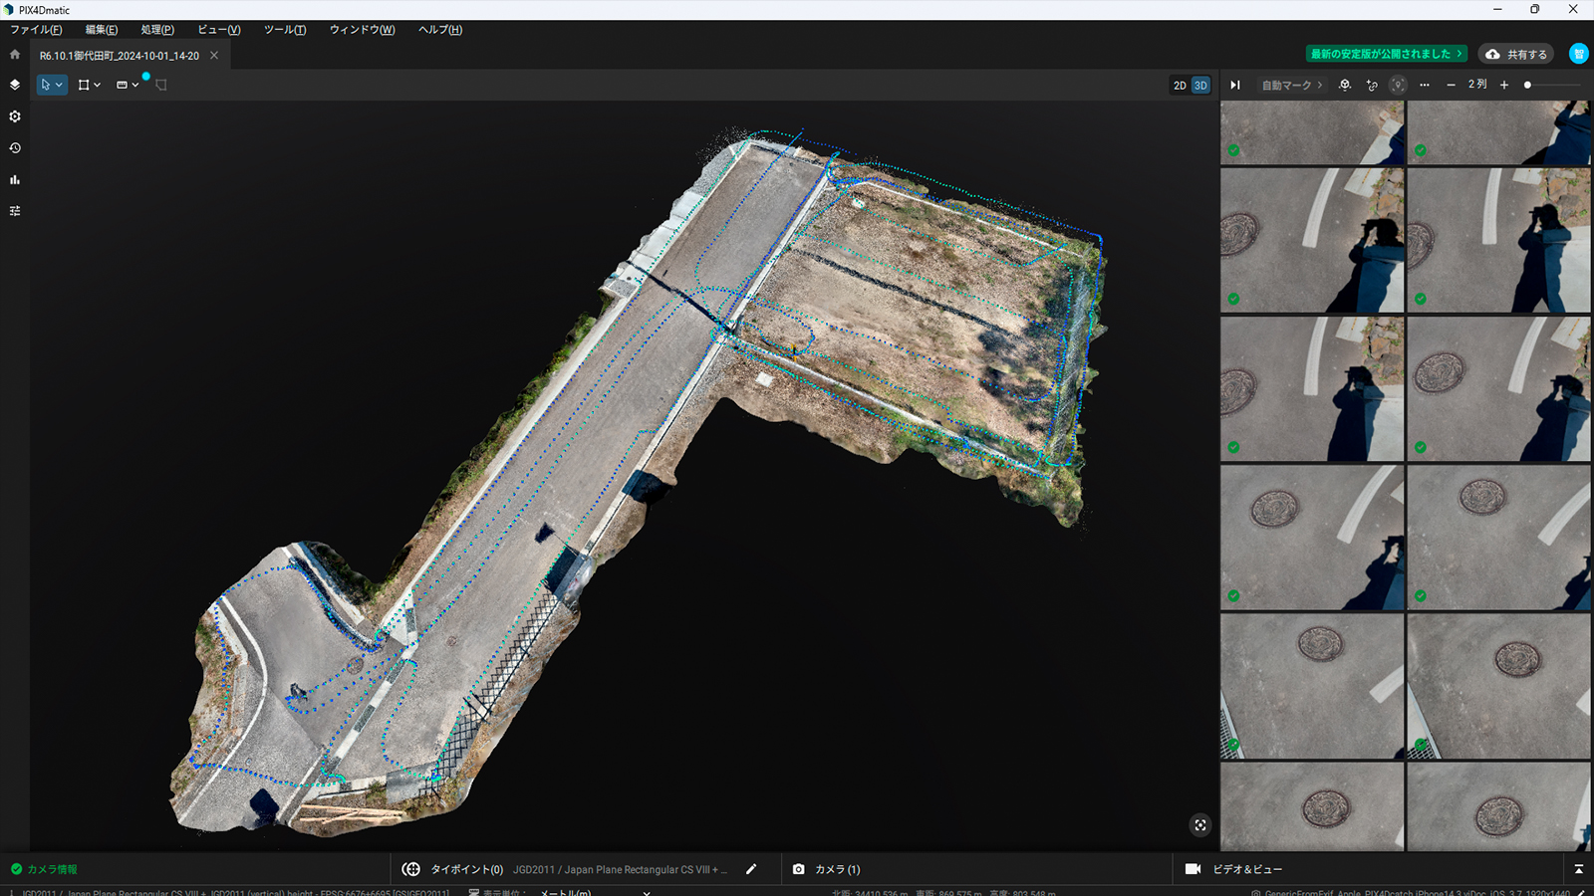Click the 2列 column count label
Viewport: 1594px width, 896px height.
tap(1477, 85)
